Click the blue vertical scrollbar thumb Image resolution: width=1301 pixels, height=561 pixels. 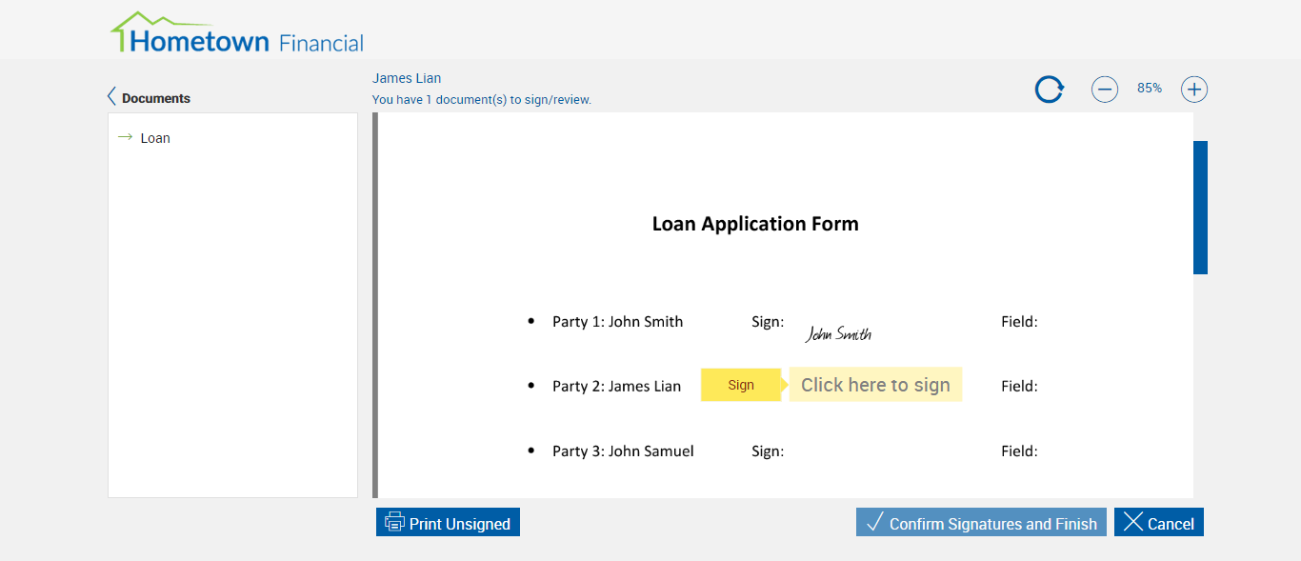(1200, 208)
